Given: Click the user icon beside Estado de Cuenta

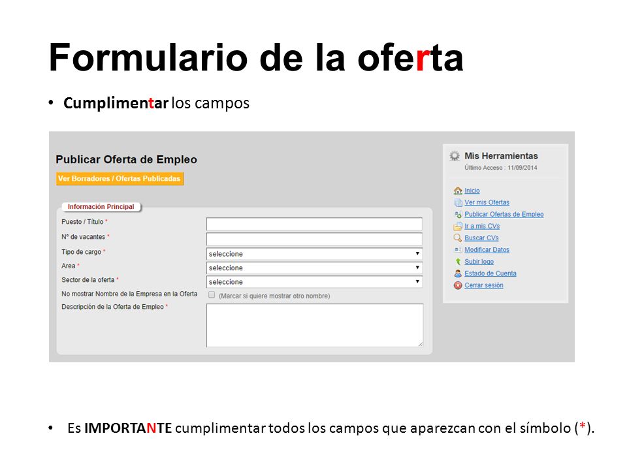Looking at the screenshot, I should [458, 274].
